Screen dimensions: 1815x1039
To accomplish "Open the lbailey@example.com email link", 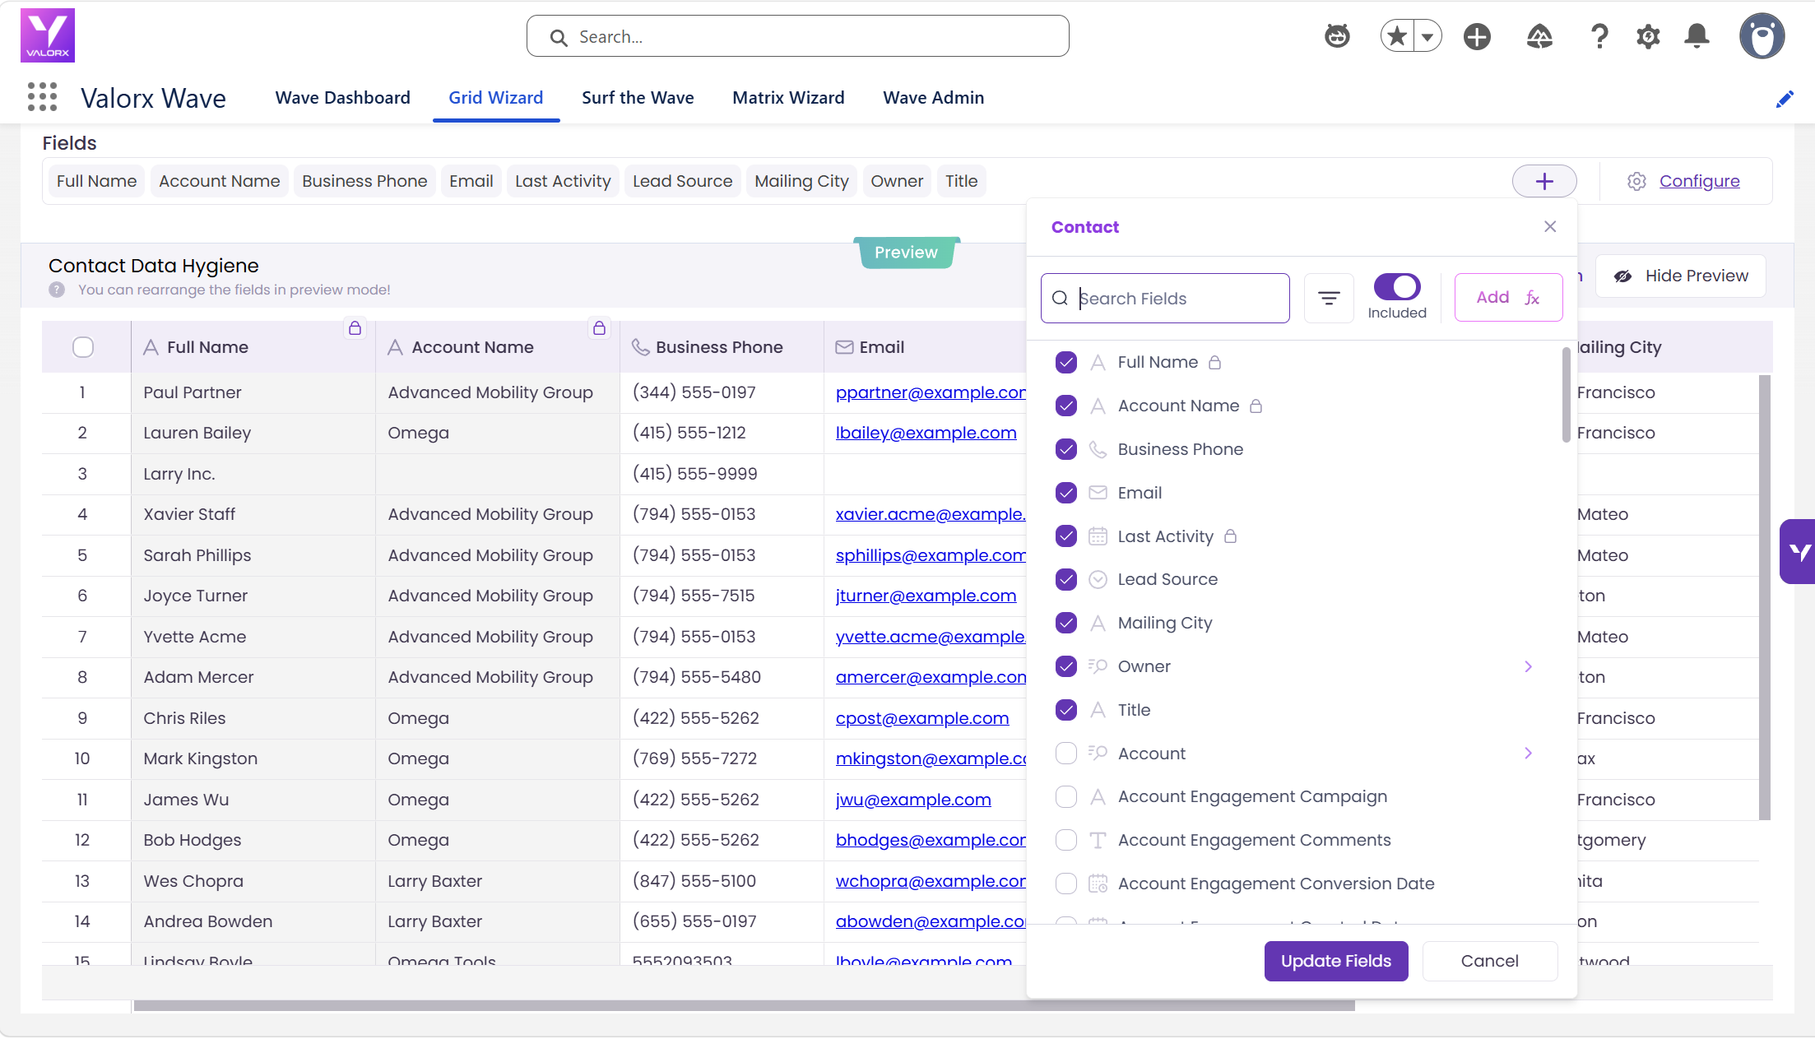I will 926,433.
